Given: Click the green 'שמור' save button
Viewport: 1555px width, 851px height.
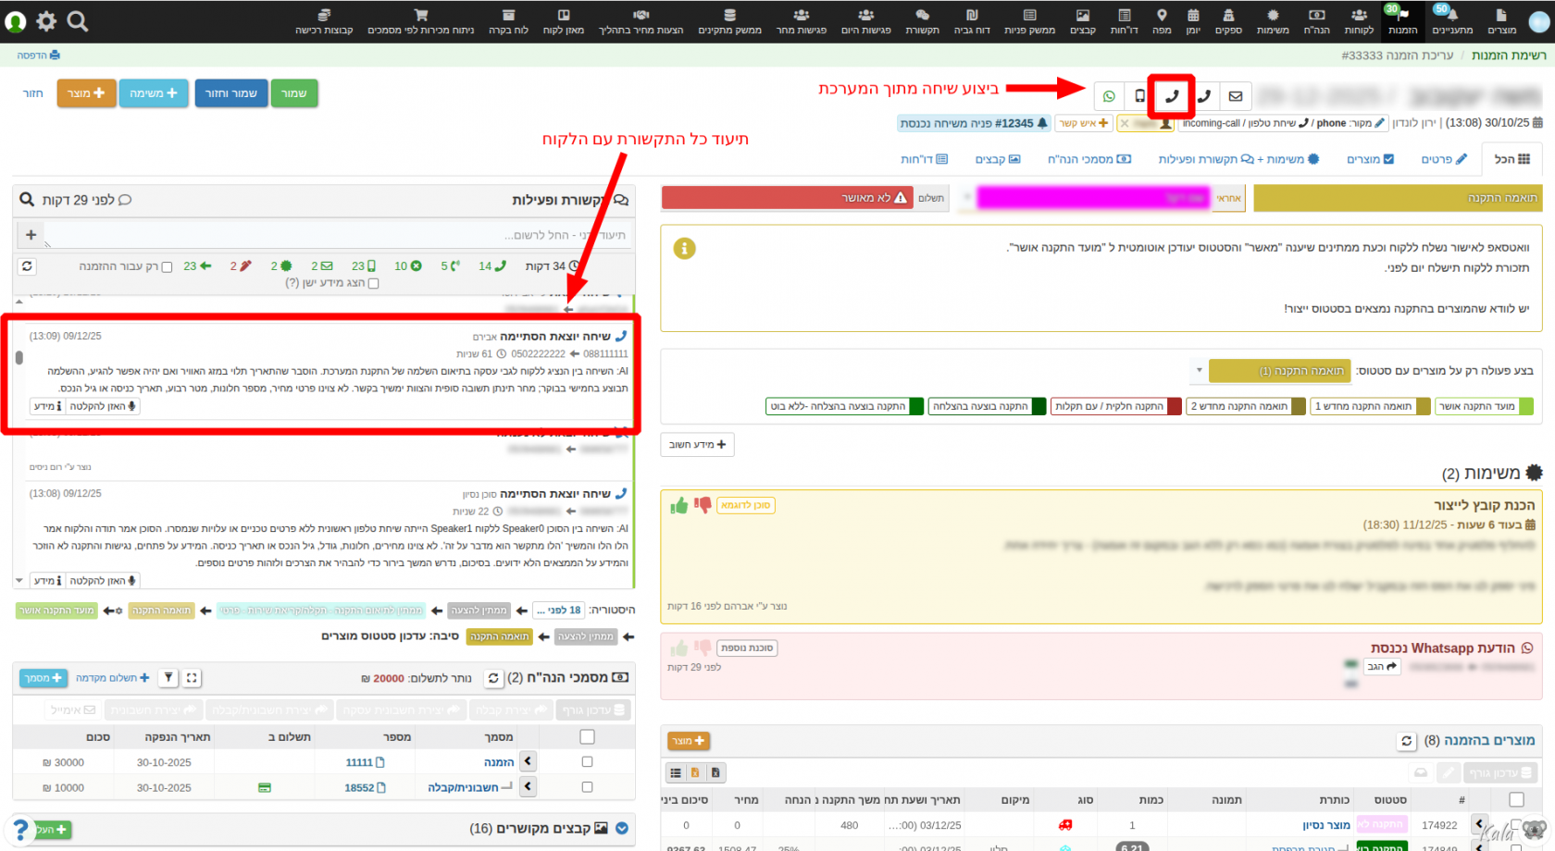Looking at the screenshot, I should tap(293, 93).
